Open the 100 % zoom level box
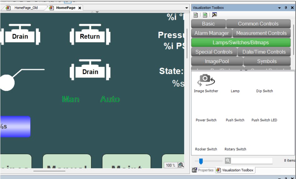This screenshot has width=296, height=179. coord(170,165)
